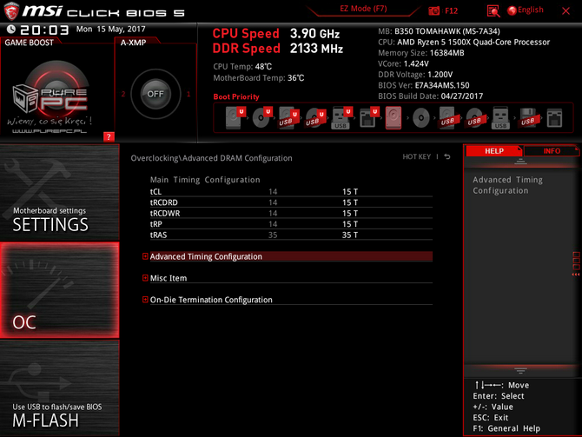582x437 pixels.
Task: Click the back arrow next to Hot Key
Action: [x=447, y=156]
